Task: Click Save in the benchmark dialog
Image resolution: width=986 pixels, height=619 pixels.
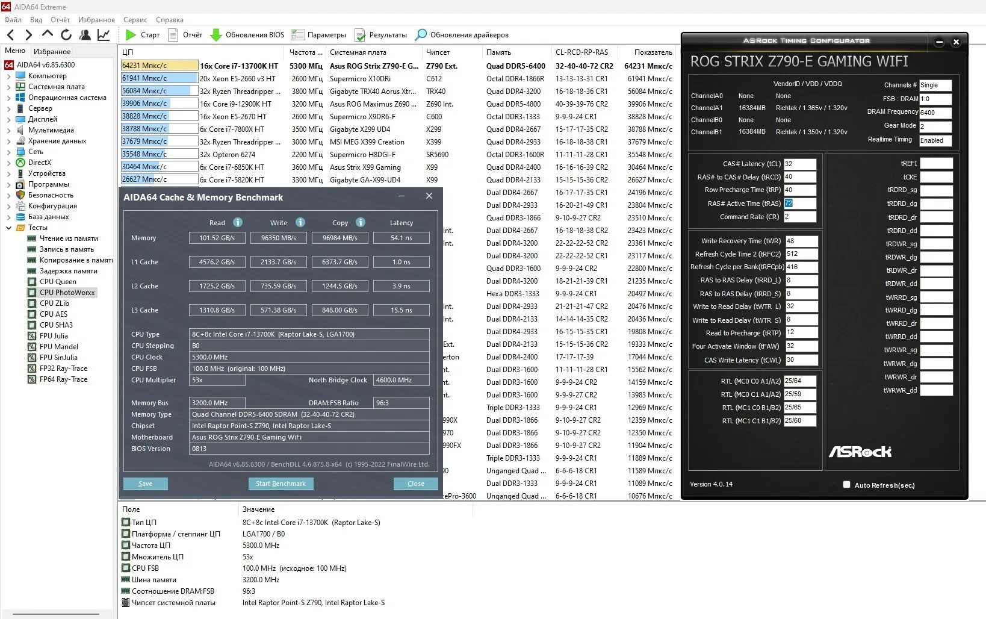Action: tap(146, 484)
